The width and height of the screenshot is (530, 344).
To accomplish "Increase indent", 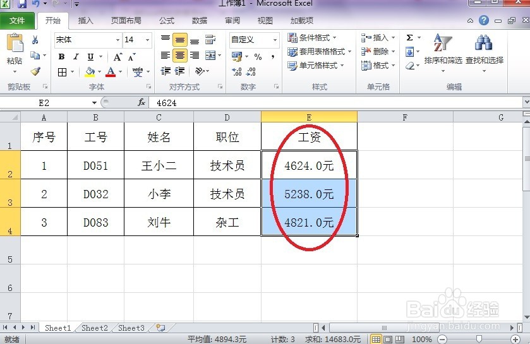I will coord(179,71).
